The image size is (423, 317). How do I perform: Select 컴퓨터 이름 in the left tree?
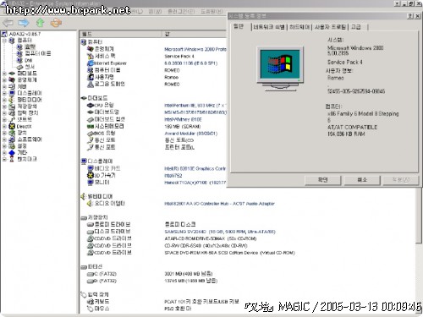[38, 53]
